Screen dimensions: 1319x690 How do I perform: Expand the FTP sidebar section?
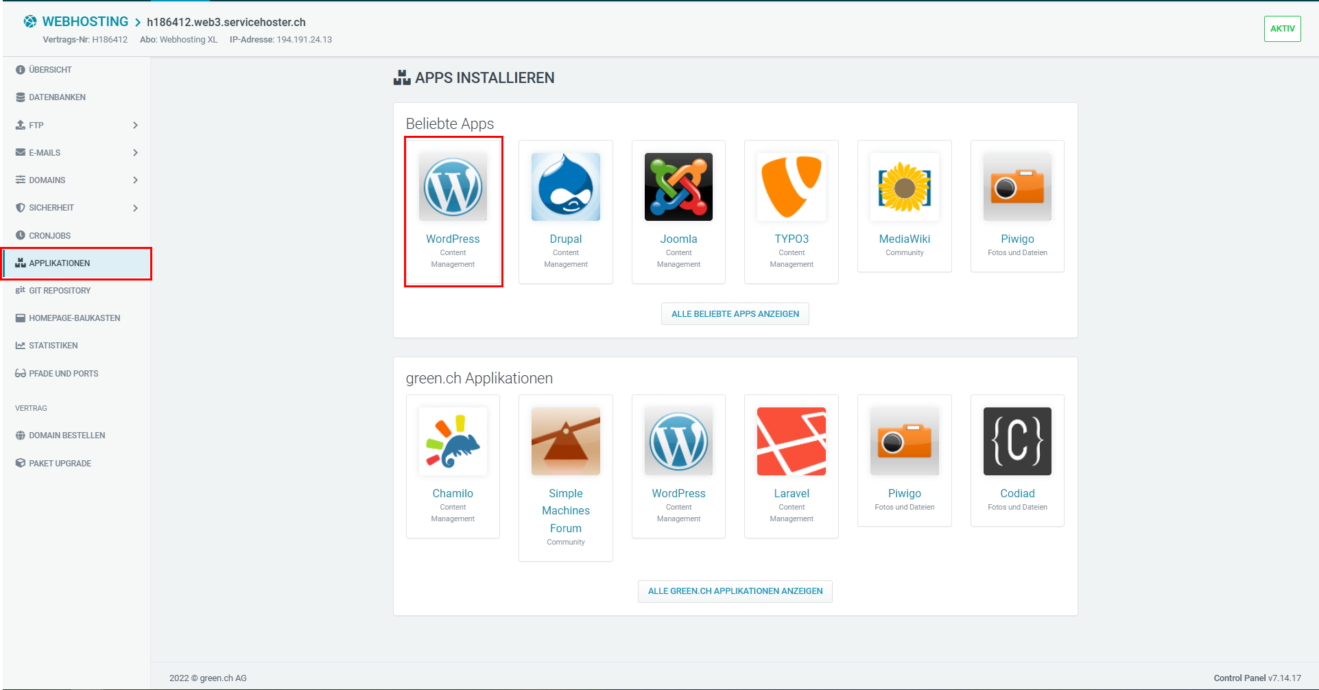75,125
